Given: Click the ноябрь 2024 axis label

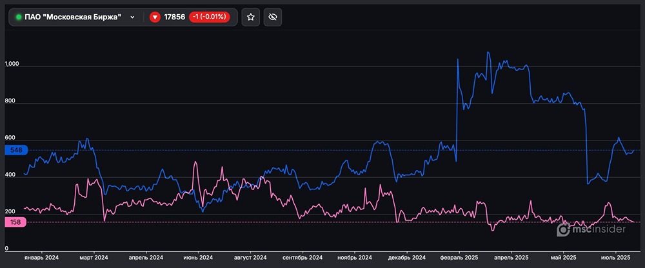Looking at the screenshot, I should [x=355, y=257].
